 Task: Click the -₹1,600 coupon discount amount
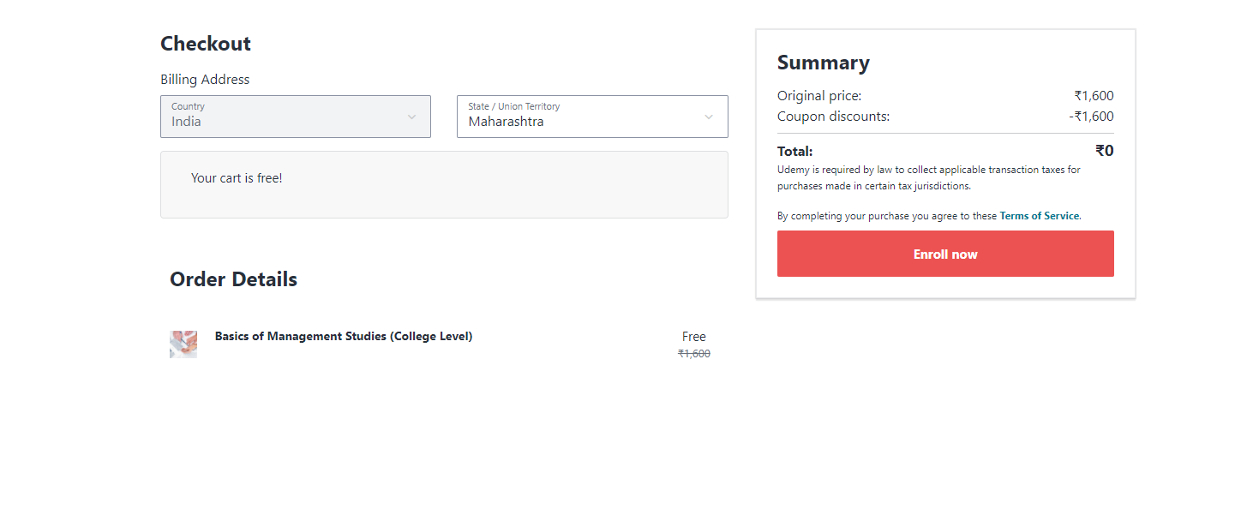point(1091,117)
